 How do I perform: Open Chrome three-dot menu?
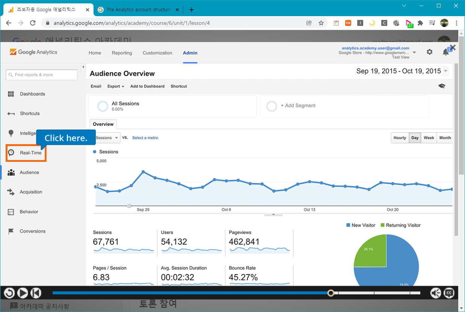(x=457, y=23)
